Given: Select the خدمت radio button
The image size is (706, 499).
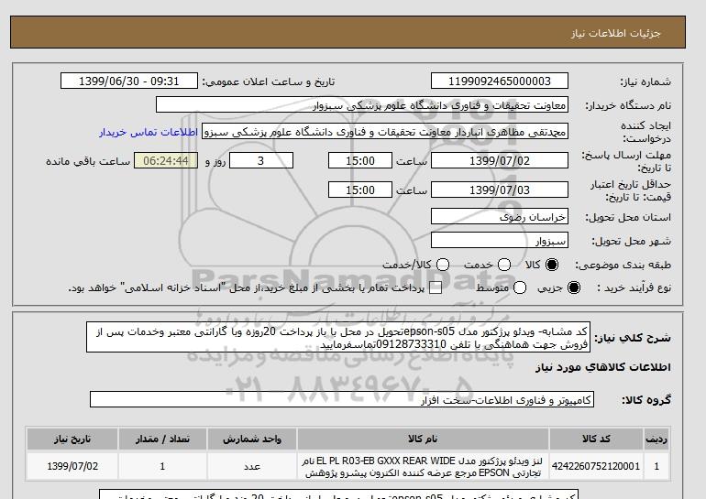Looking at the screenshot, I should pos(504,265).
